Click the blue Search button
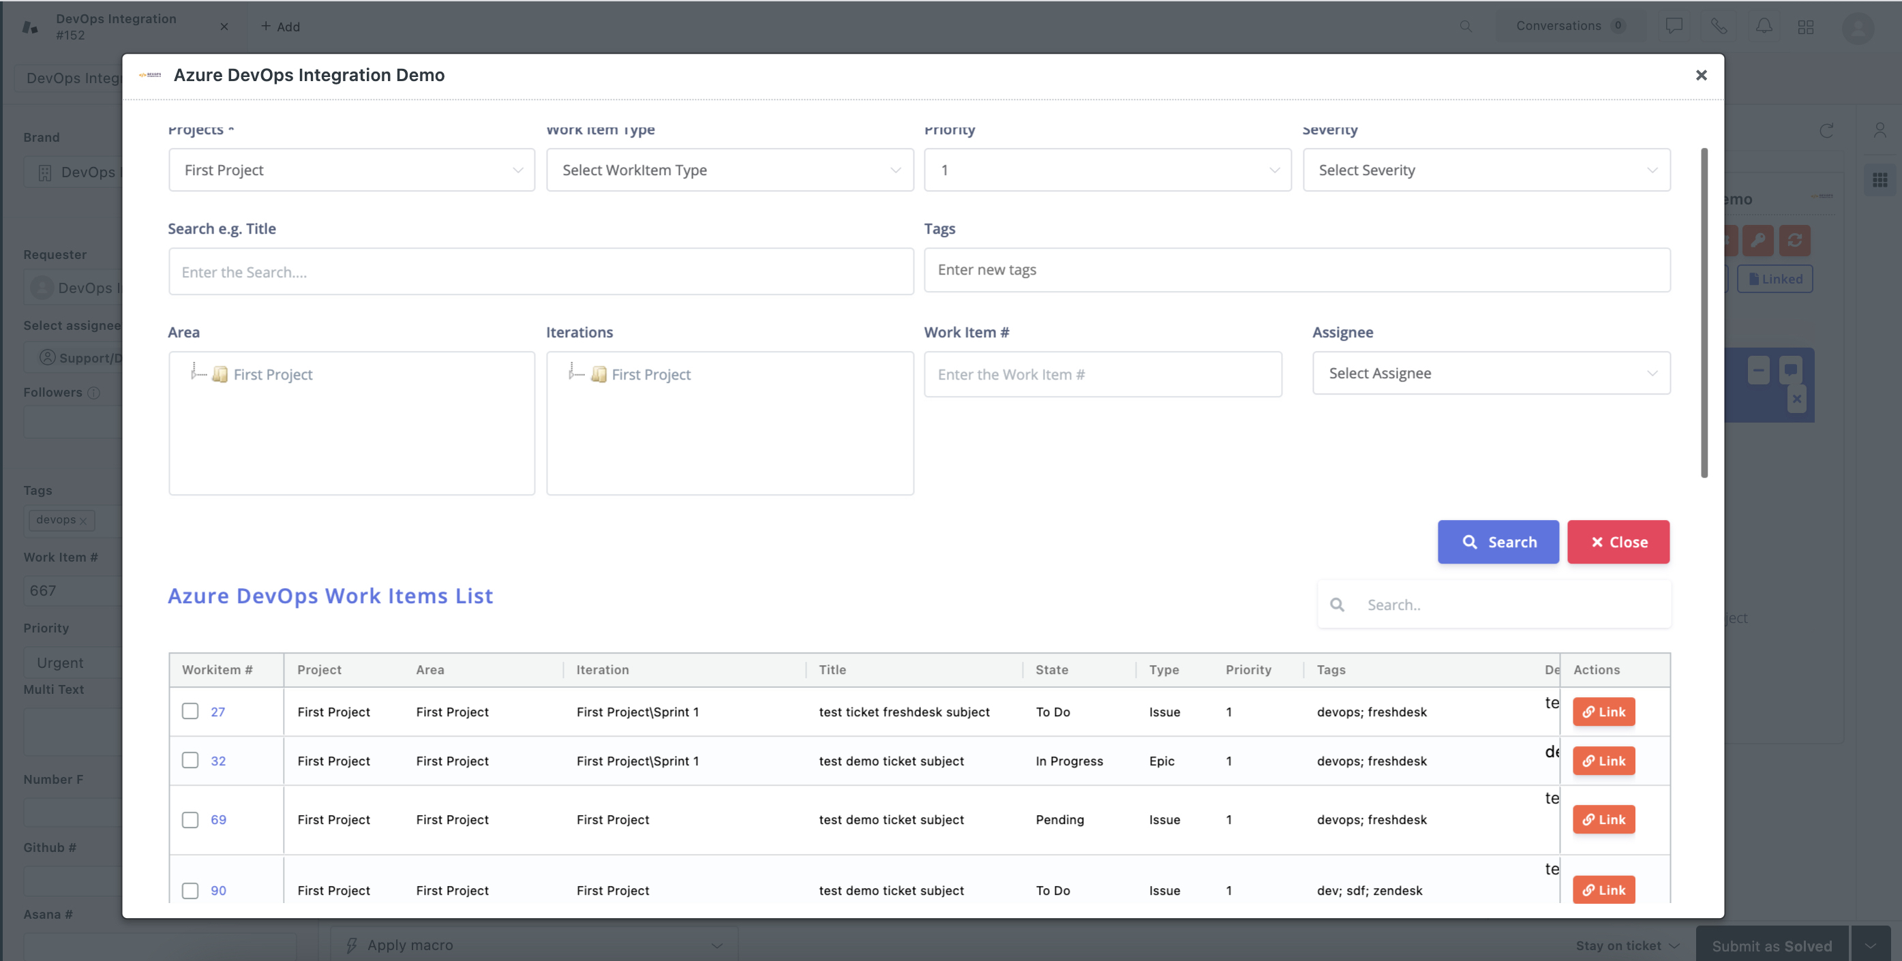The image size is (1902, 961). [x=1499, y=542]
